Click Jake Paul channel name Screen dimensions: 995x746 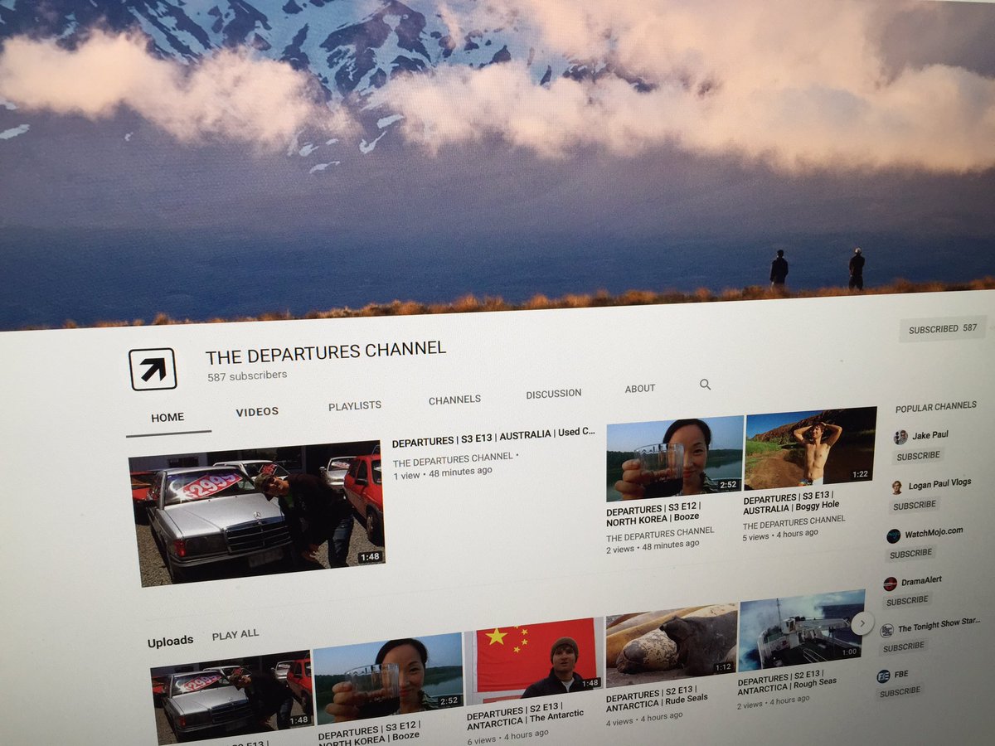[931, 435]
